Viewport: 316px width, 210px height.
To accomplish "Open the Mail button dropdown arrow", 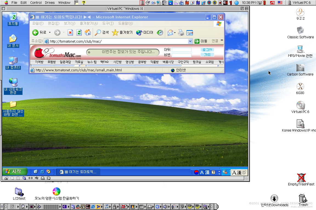I will (175, 33).
